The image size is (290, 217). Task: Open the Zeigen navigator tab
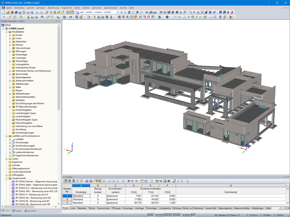[17, 211]
